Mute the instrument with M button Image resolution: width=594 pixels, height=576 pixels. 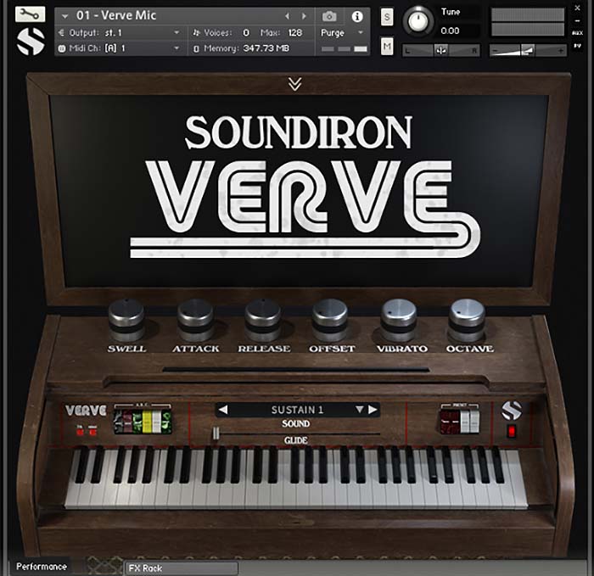387,46
